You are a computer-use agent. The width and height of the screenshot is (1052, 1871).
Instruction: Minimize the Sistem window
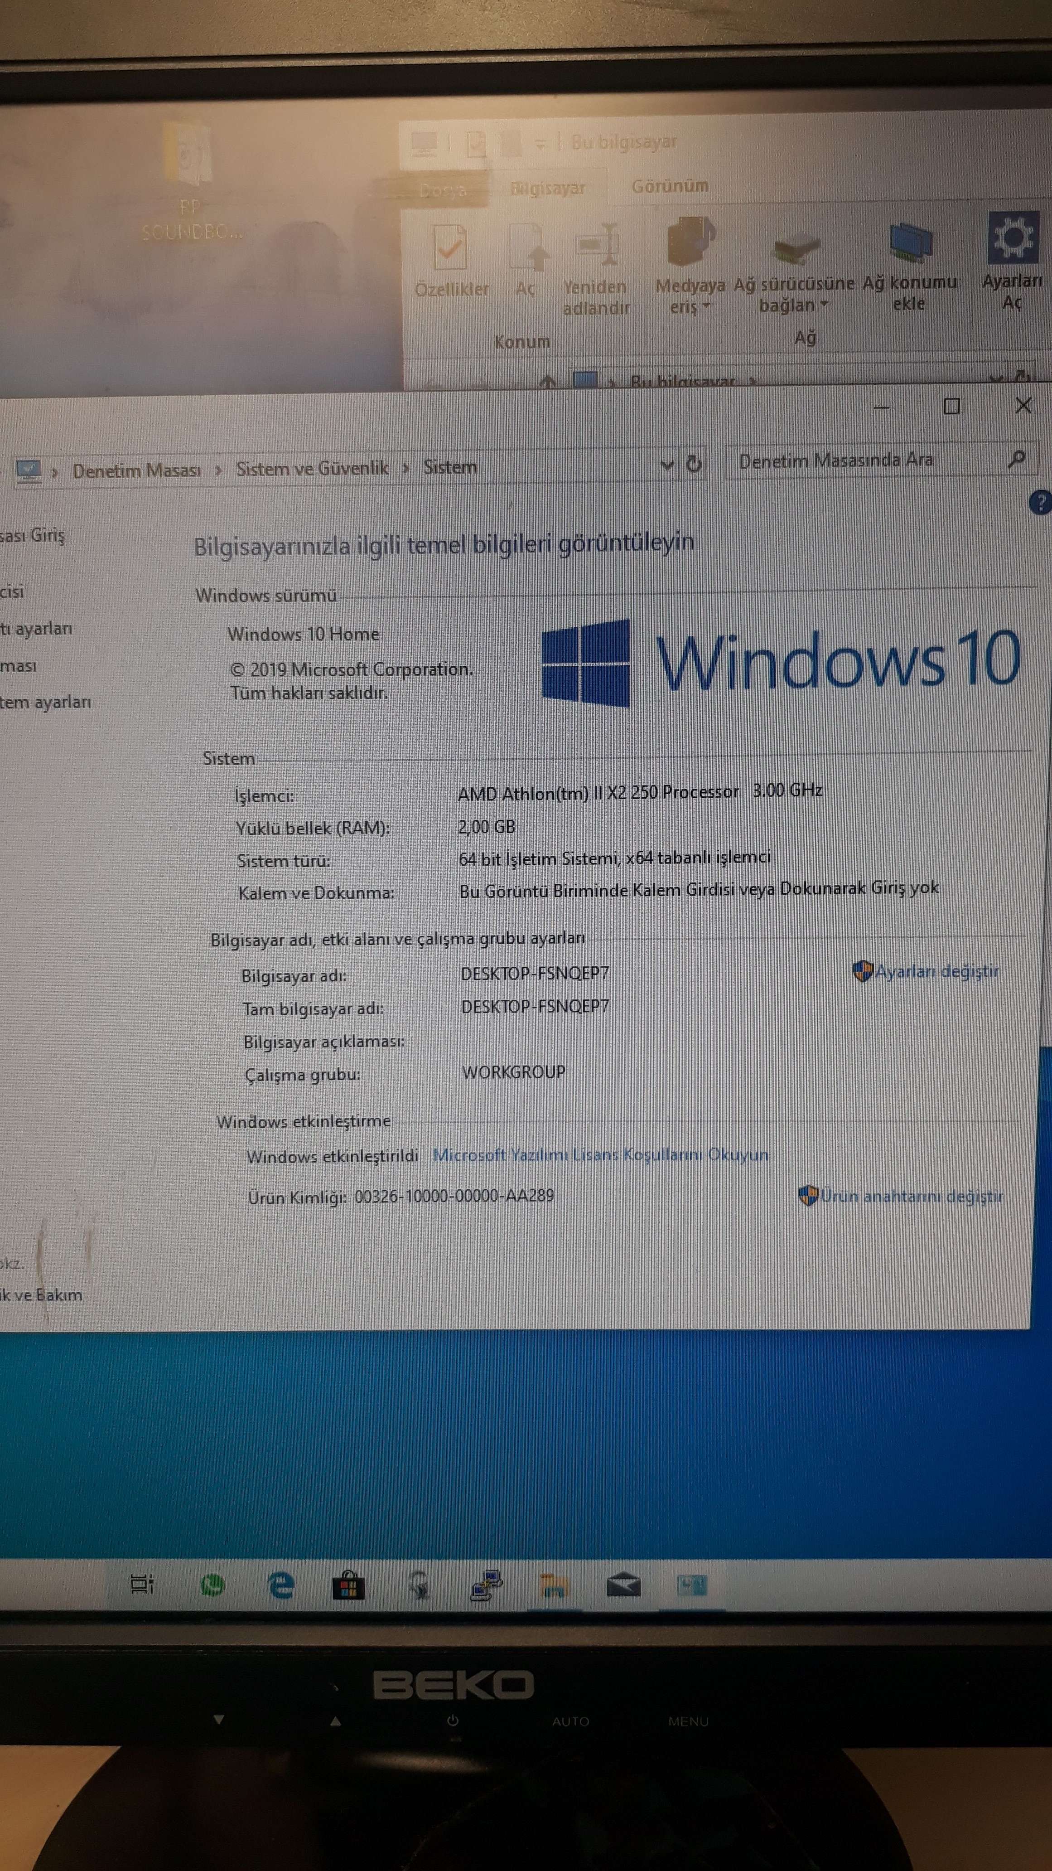coord(881,407)
